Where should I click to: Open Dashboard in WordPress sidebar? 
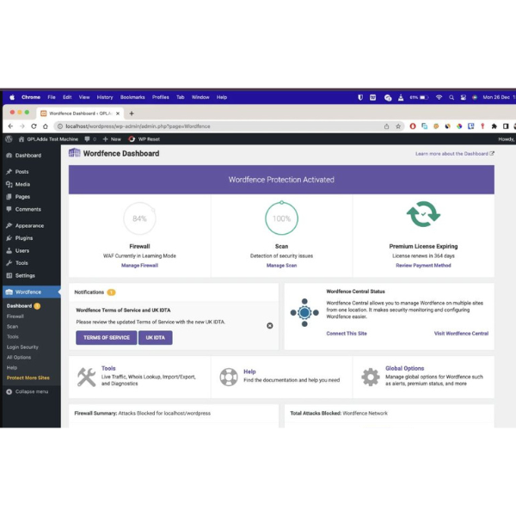[28, 156]
